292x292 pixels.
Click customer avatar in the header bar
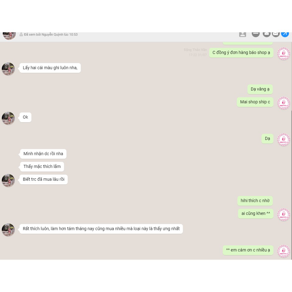pos(9,36)
